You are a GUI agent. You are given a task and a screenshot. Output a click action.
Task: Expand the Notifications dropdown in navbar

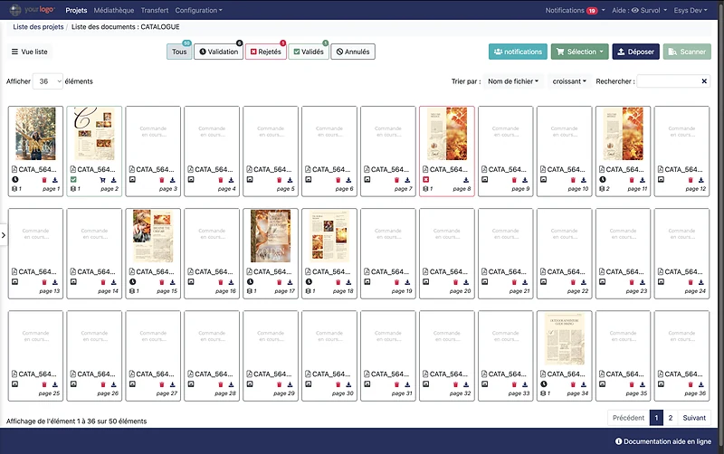pos(575,10)
